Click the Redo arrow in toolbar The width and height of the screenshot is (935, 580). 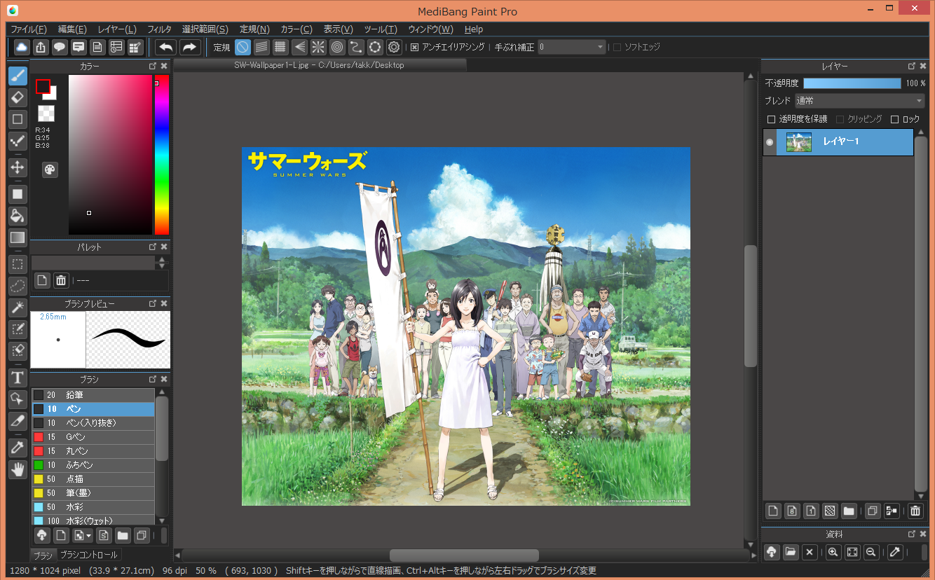click(x=190, y=47)
